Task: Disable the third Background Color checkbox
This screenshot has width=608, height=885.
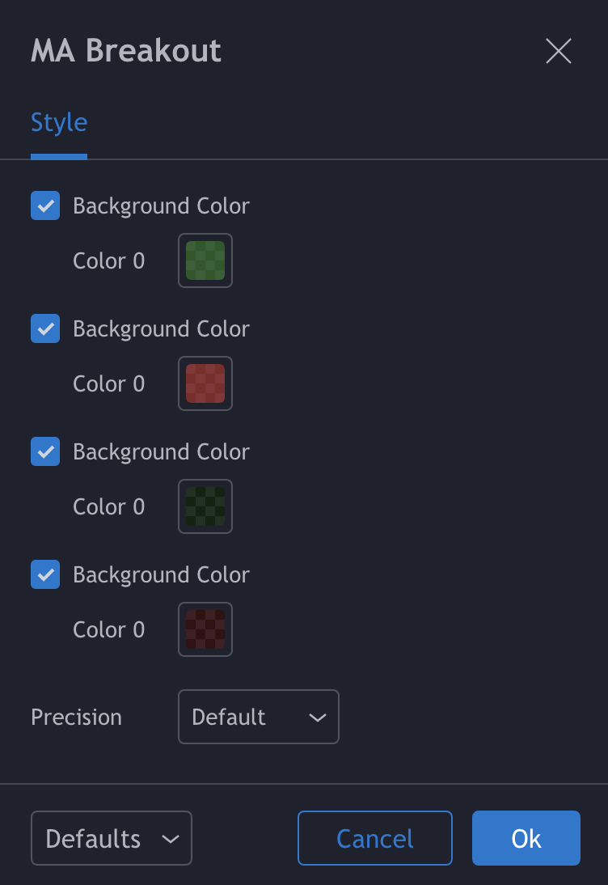Action: click(45, 451)
